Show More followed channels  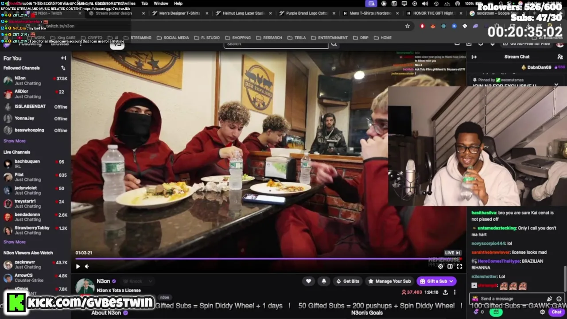click(15, 141)
